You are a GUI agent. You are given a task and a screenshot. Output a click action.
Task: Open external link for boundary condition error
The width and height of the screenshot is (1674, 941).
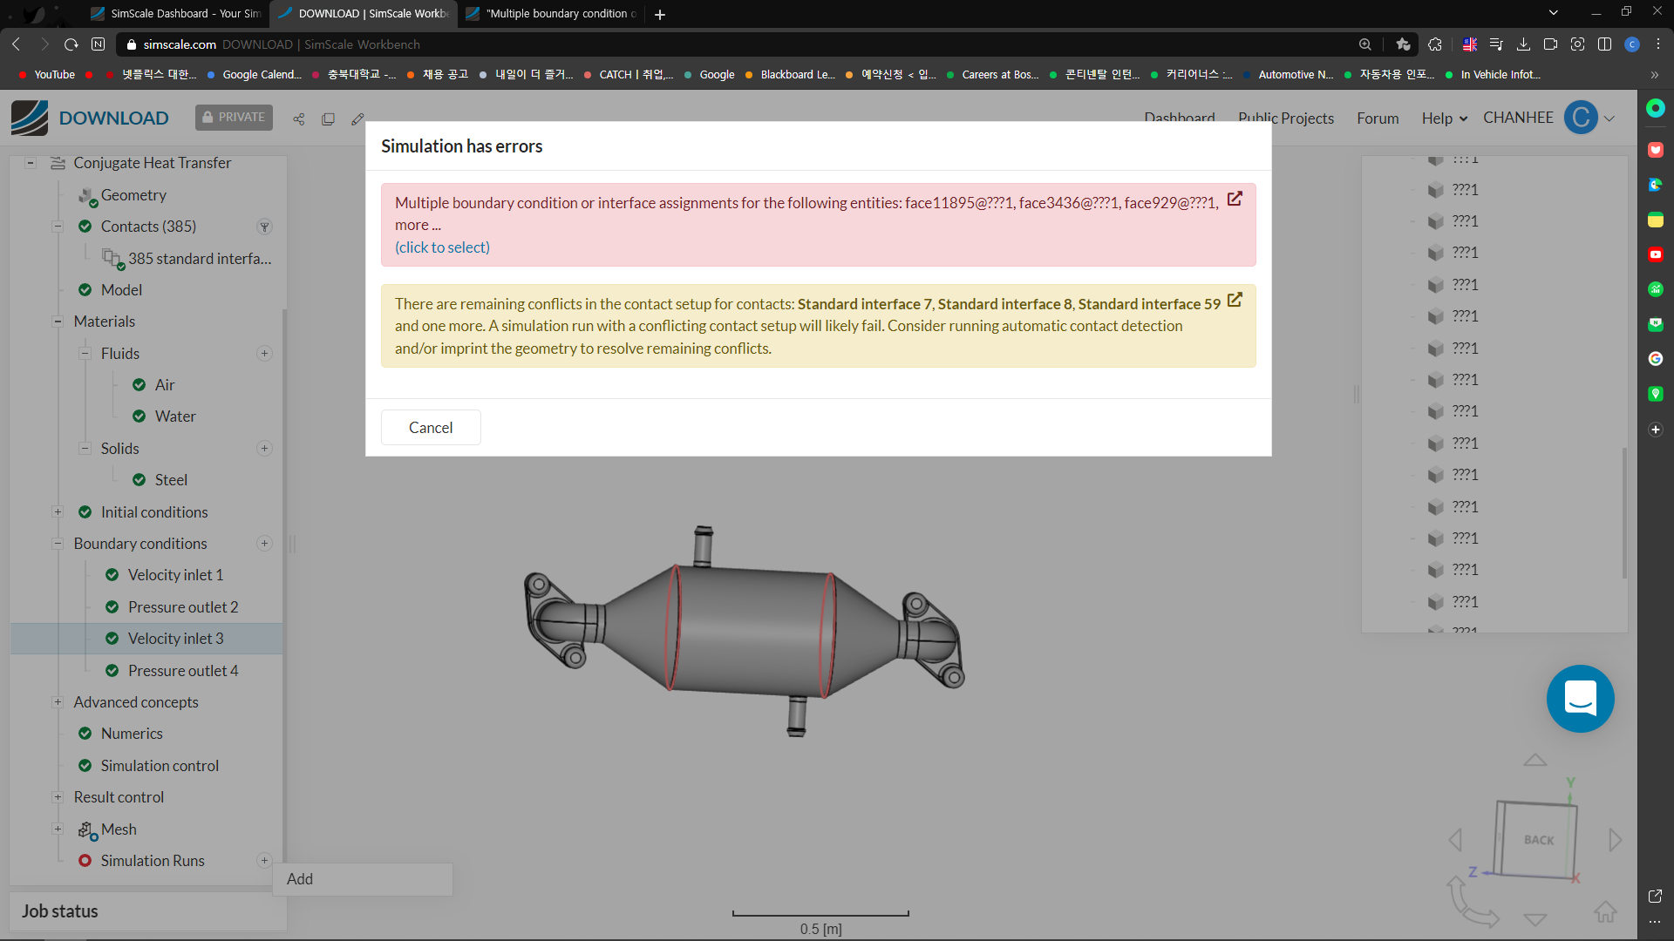(x=1235, y=199)
